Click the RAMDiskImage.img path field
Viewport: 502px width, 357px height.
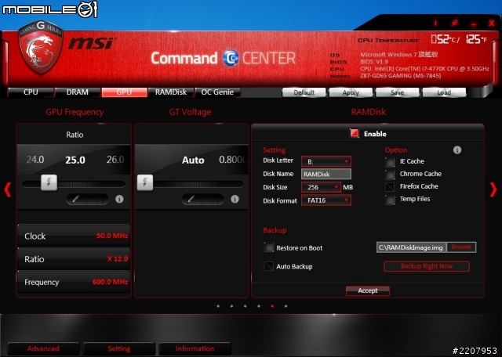coord(411,247)
